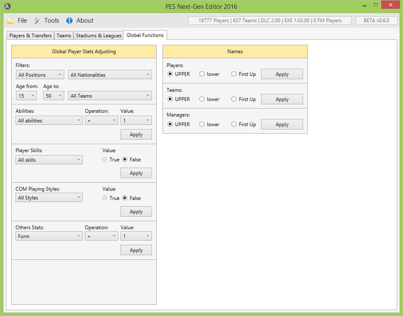This screenshot has height=316, width=403.
Task: Apply the Managers names change
Action: 282,124
